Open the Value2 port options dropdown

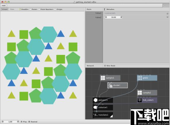click(167, 17)
